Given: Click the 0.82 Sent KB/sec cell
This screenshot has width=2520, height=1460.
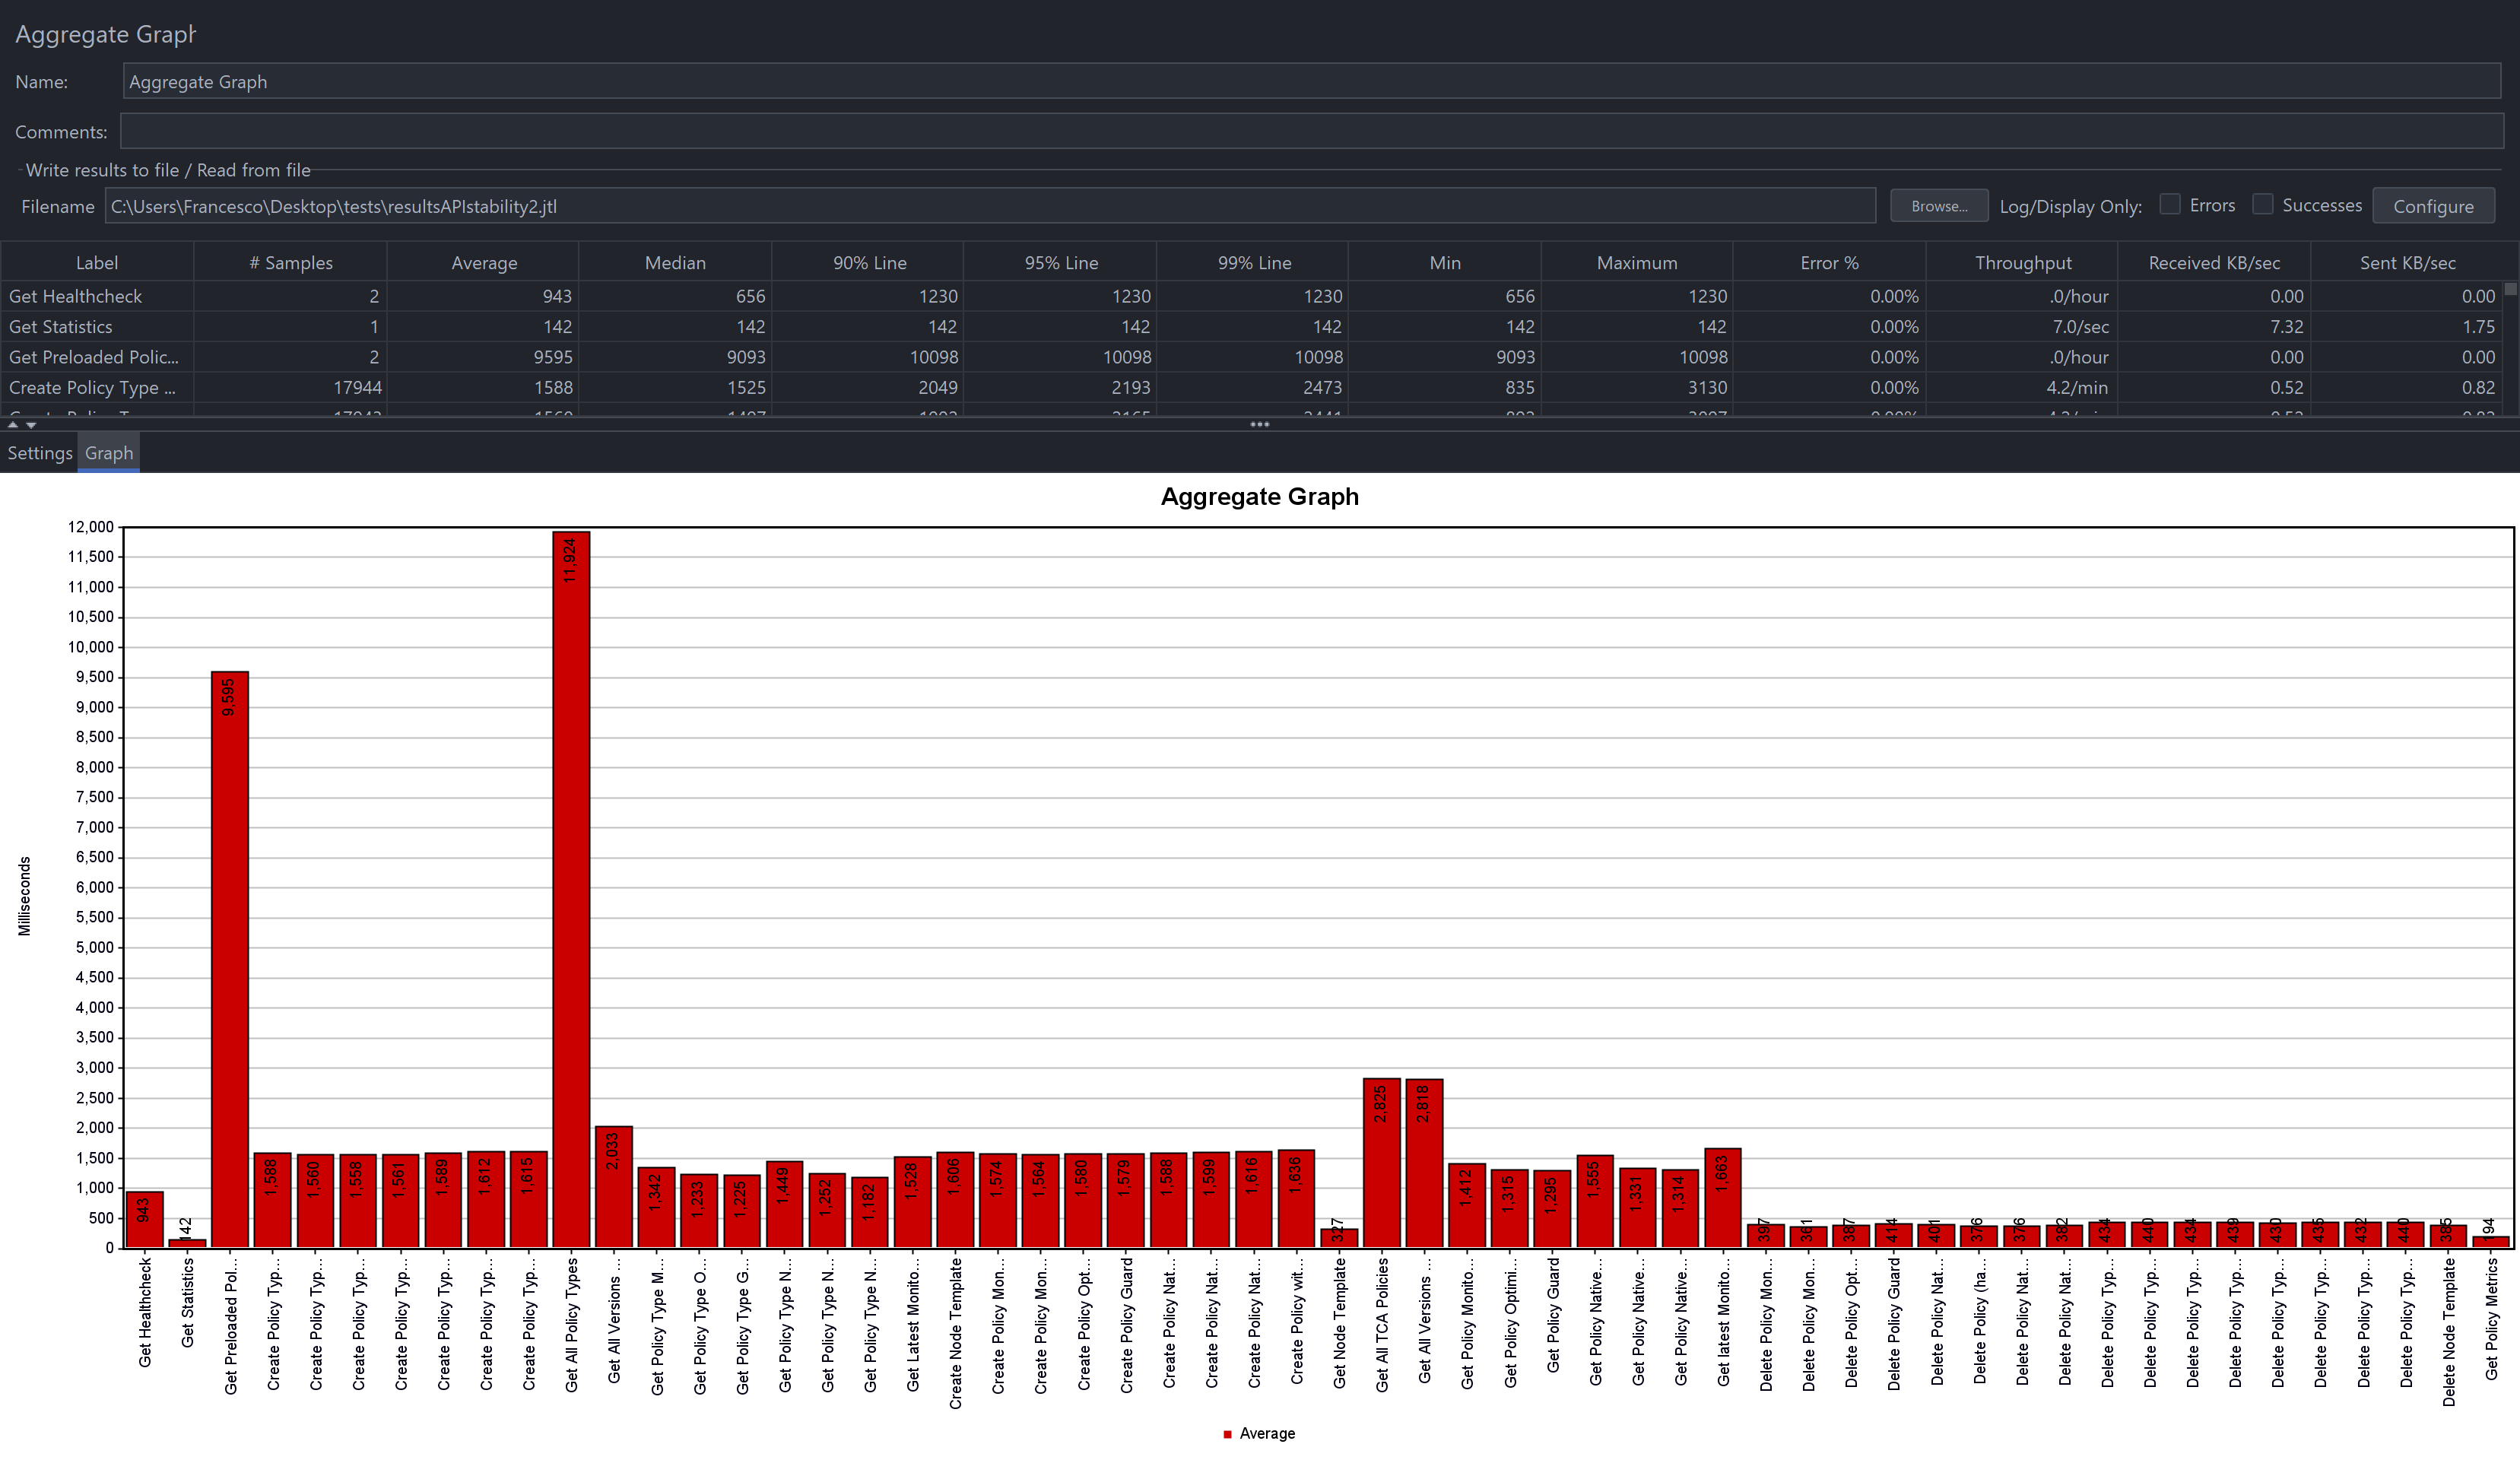Looking at the screenshot, I should (x=2407, y=387).
